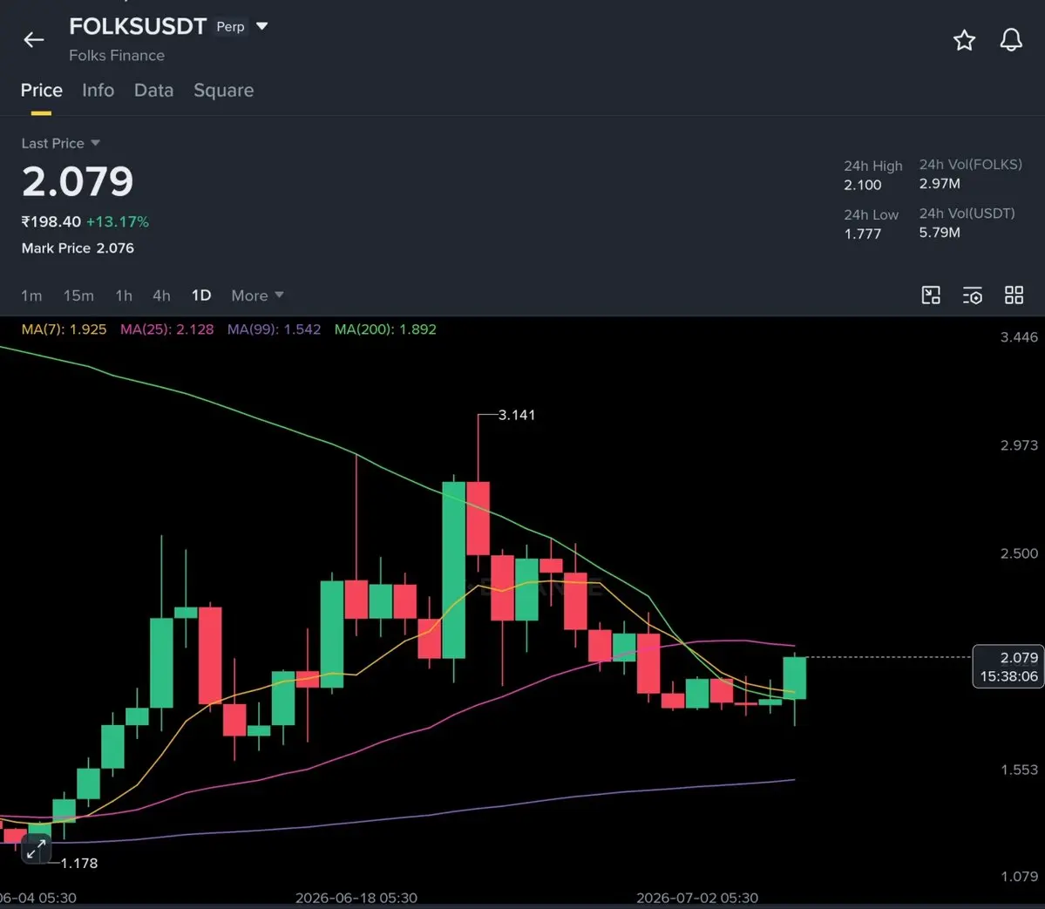Open the More timeframes dropdown
The image size is (1045, 909).
[257, 295]
